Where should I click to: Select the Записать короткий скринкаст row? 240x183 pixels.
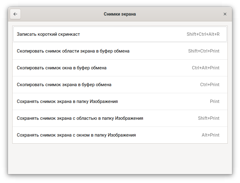48,34
